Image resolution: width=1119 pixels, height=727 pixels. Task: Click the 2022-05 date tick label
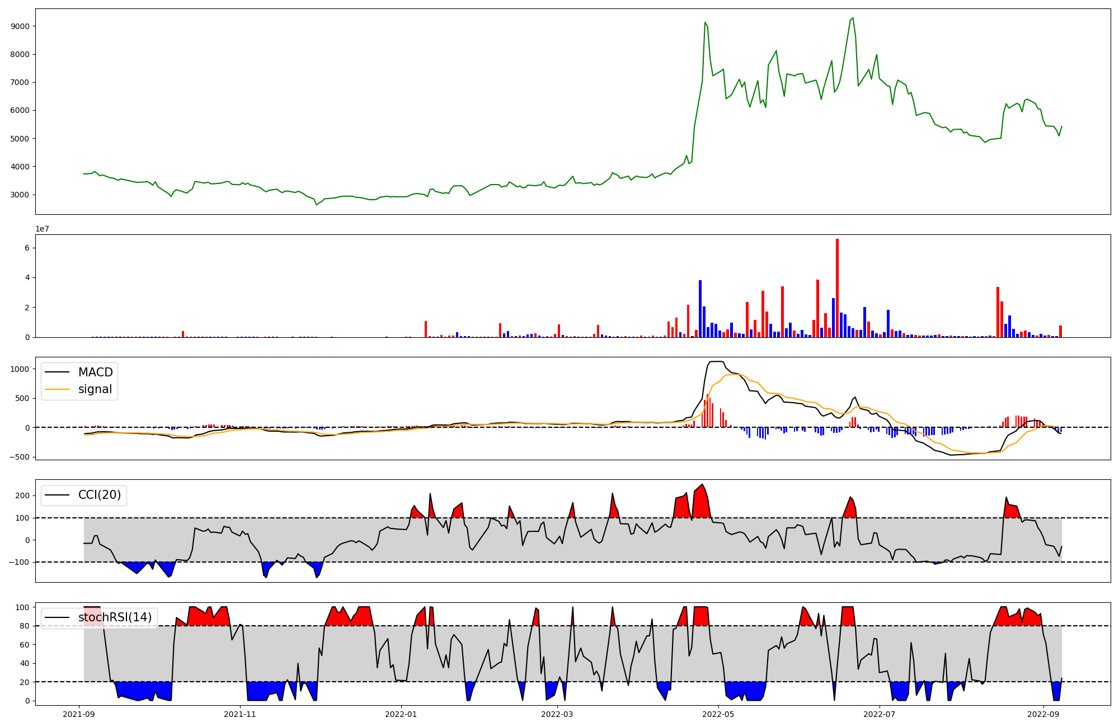[x=718, y=714]
